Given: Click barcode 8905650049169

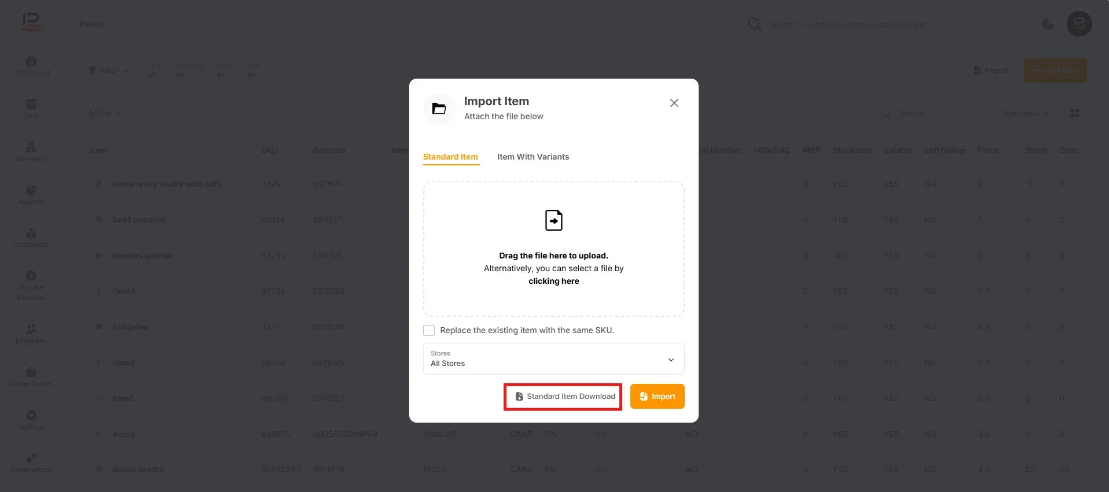Looking at the screenshot, I should [345, 434].
